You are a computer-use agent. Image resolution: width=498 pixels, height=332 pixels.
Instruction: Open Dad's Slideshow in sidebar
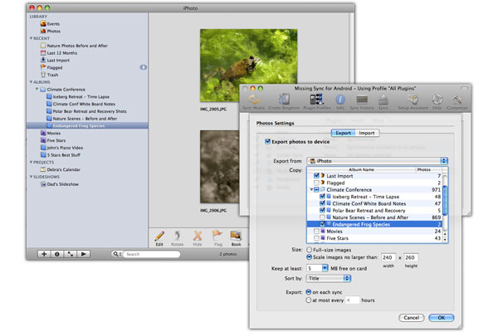coord(60,184)
